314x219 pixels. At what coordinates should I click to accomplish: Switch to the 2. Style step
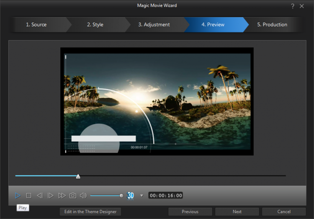95,25
